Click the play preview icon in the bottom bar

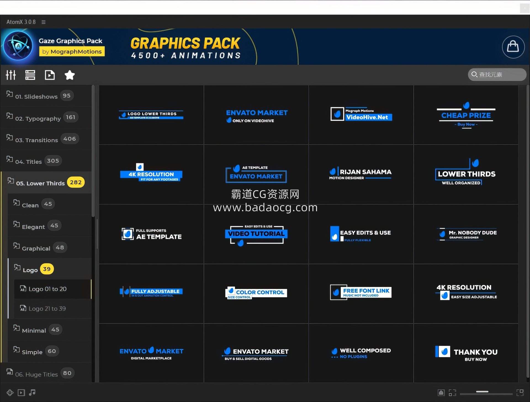(x=21, y=393)
